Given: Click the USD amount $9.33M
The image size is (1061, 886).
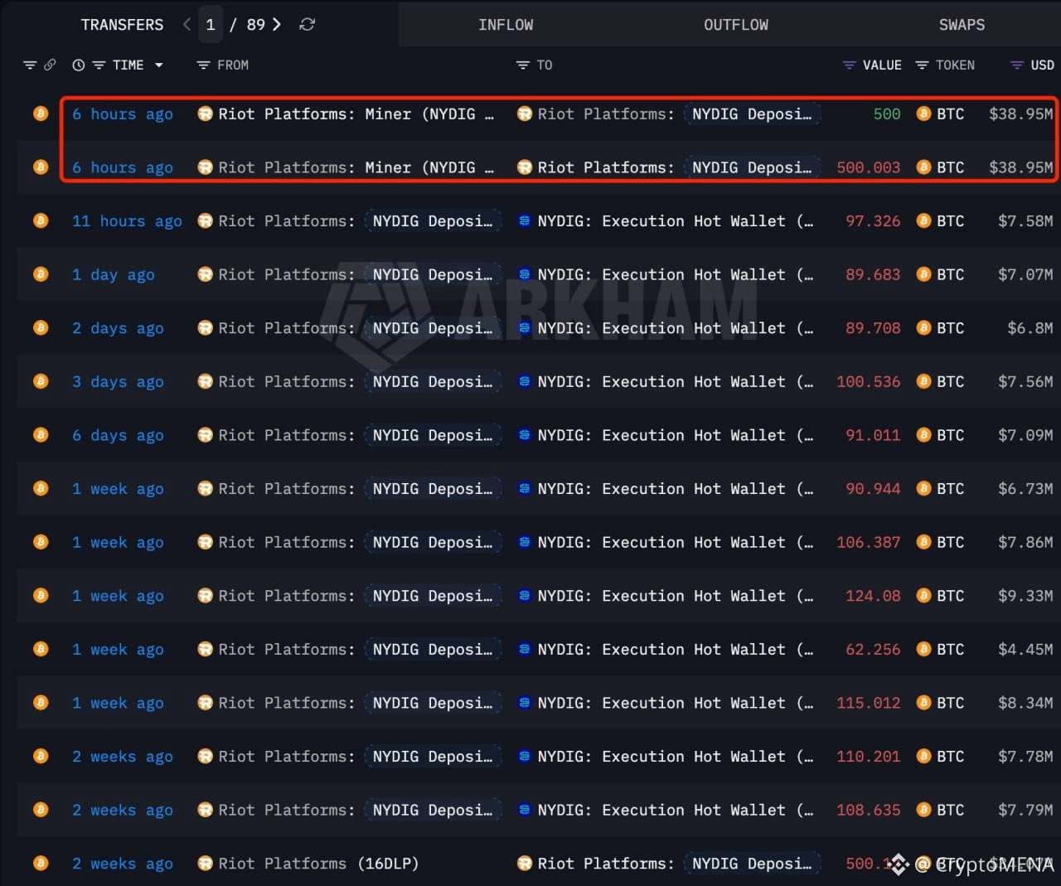Looking at the screenshot, I should [1025, 595].
